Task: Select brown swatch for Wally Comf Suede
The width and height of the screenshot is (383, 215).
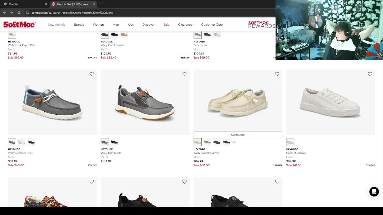Action: tap(105, 35)
